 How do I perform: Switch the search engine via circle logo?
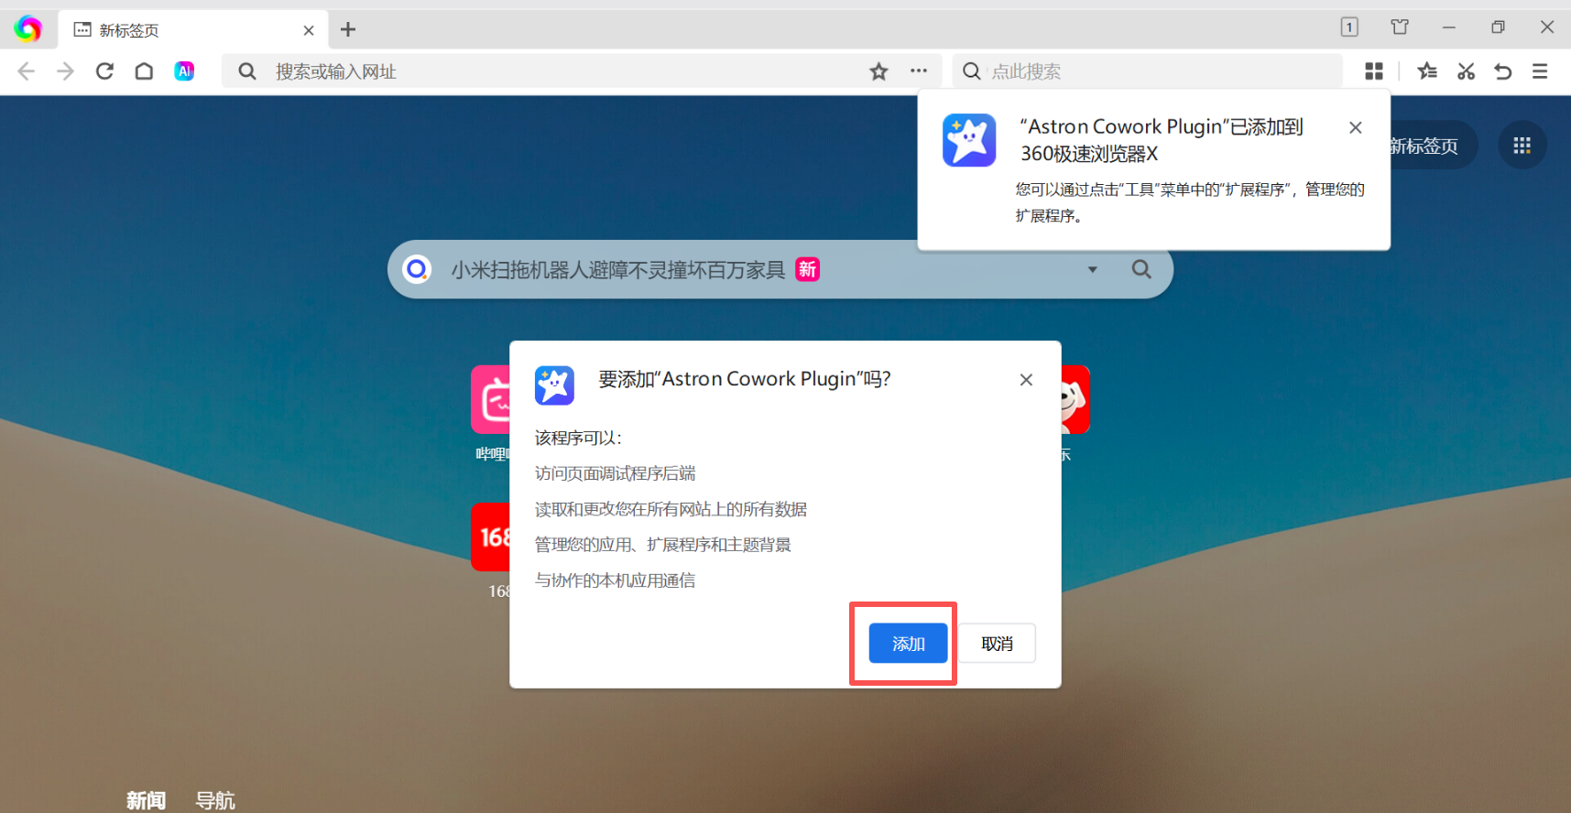[417, 269]
